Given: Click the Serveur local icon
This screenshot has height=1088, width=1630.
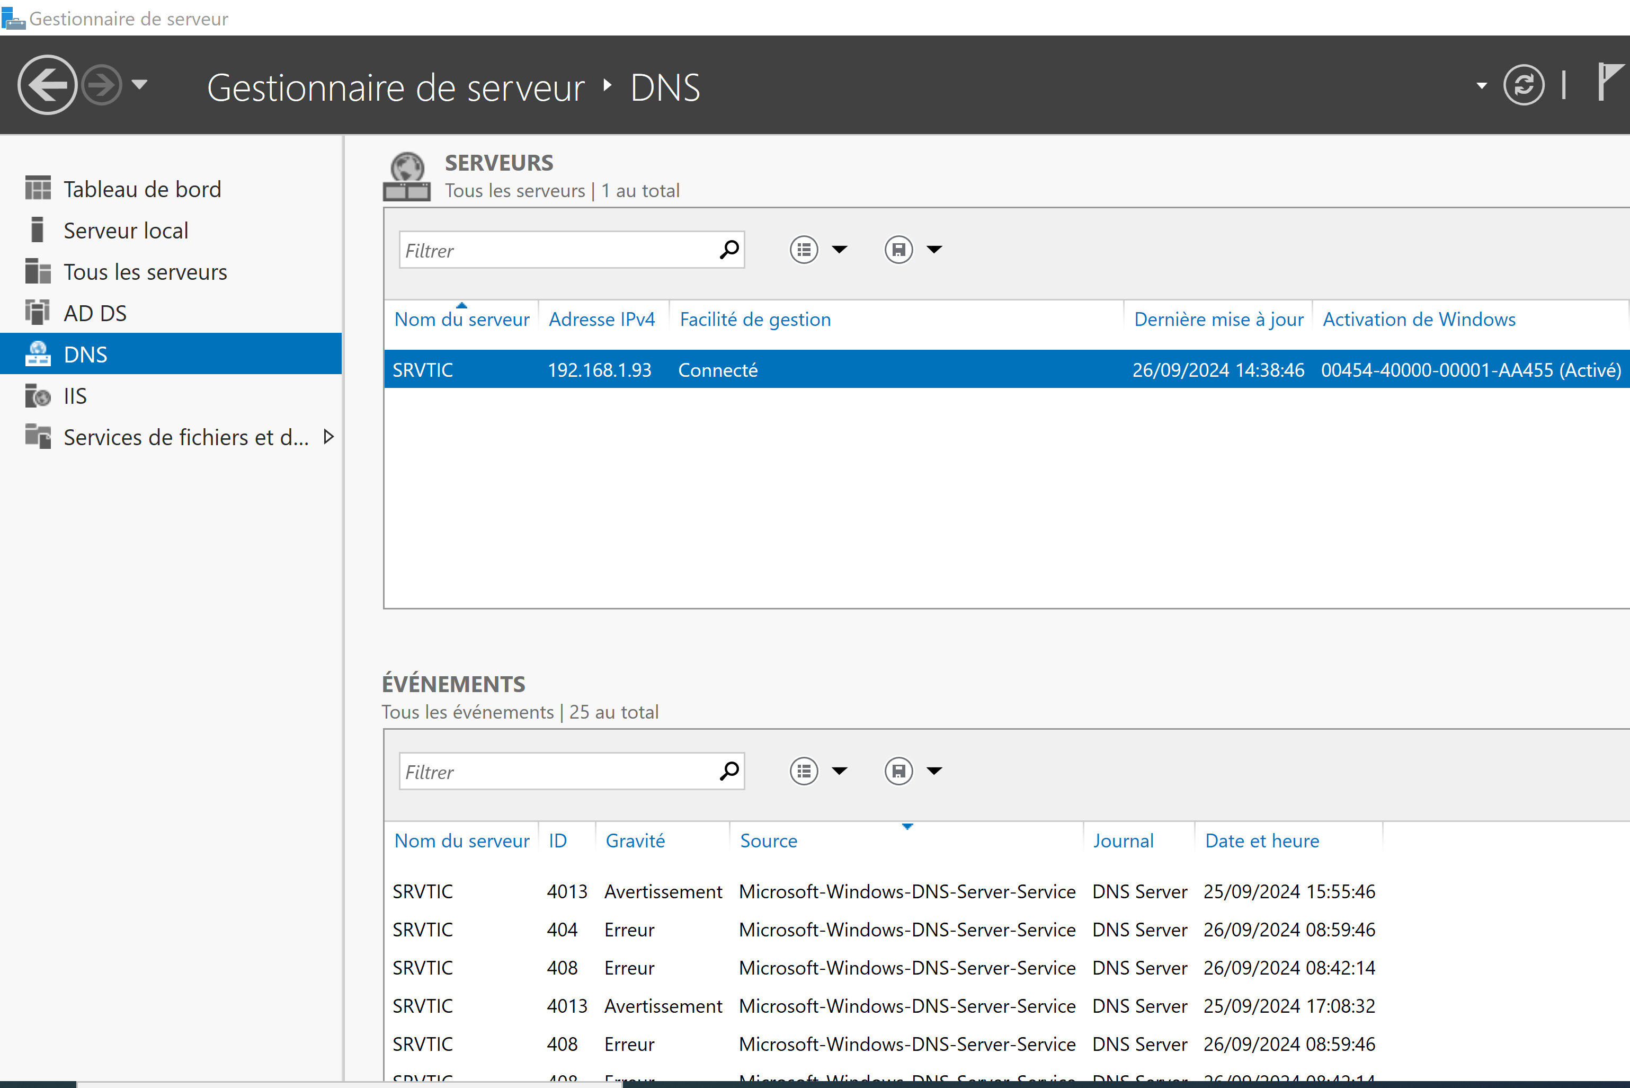Looking at the screenshot, I should tap(38, 229).
